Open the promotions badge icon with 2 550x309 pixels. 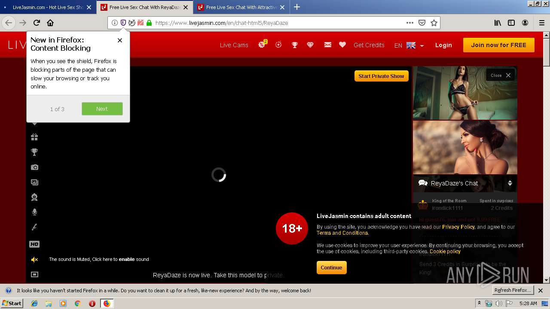(x=262, y=44)
